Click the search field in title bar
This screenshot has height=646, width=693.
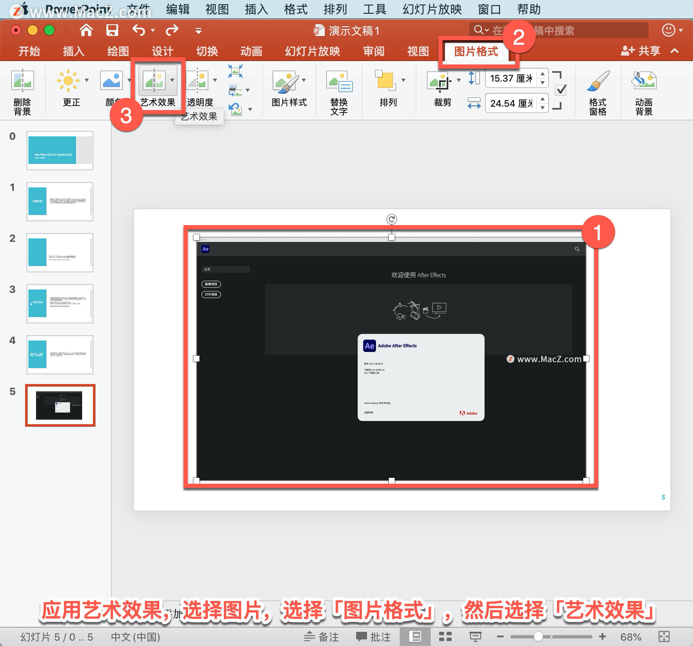coord(559,30)
